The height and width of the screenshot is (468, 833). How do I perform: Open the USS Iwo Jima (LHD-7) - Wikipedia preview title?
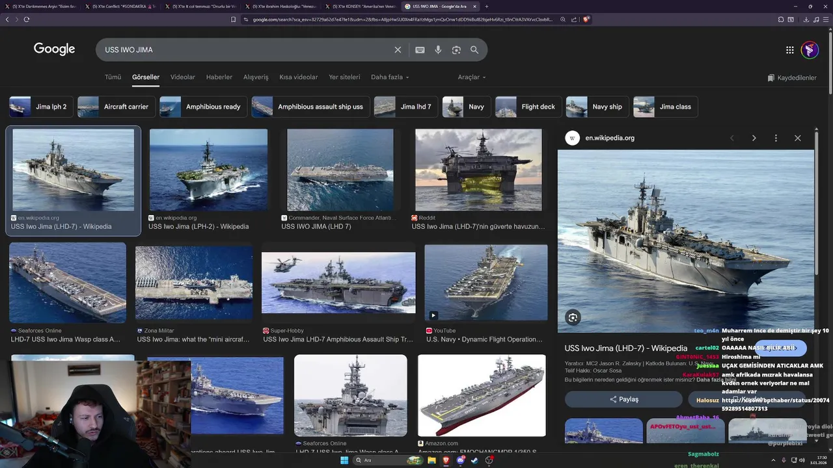click(x=626, y=348)
